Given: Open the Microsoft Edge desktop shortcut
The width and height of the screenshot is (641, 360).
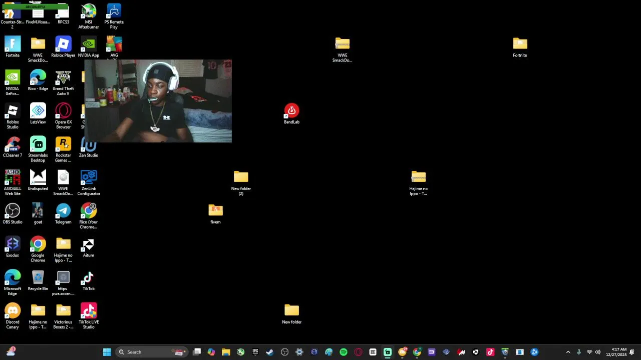Looking at the screenshot, I should click(13, 283).
